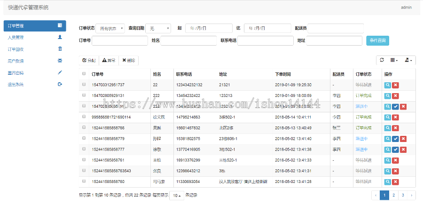View details of 王维's order
This screenshot has width=423, height=205.
[387, 160]
